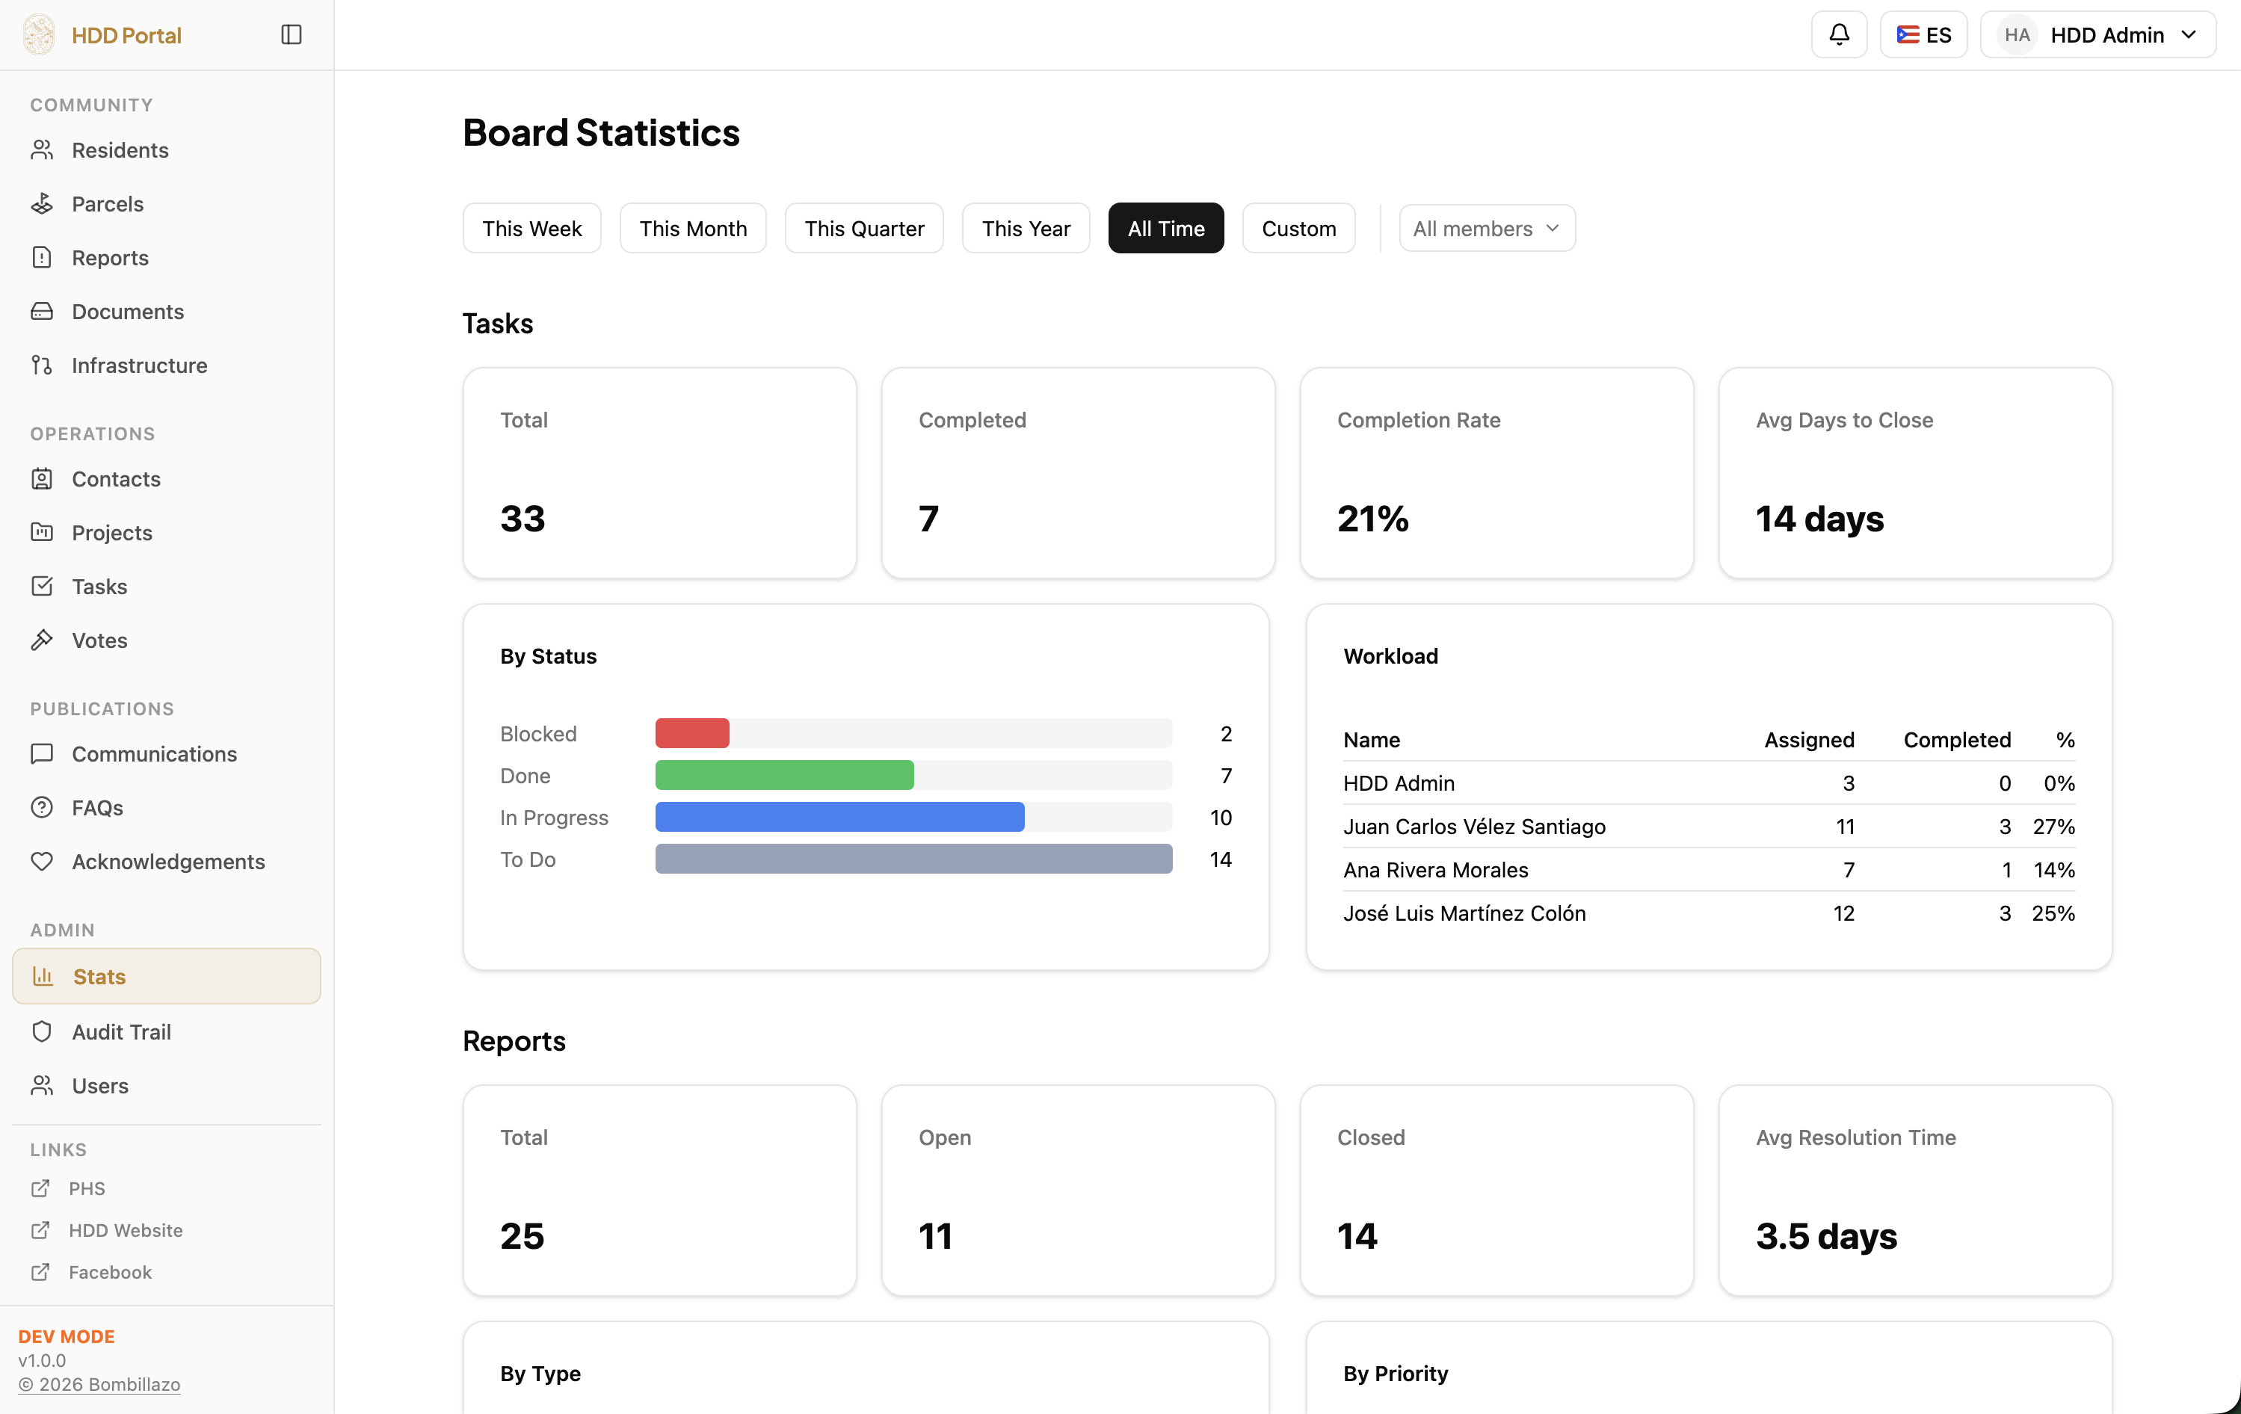Click the red Blocked status bar
The image size is (2241, 1414).
pyautogui.click(x=692, y=734)
